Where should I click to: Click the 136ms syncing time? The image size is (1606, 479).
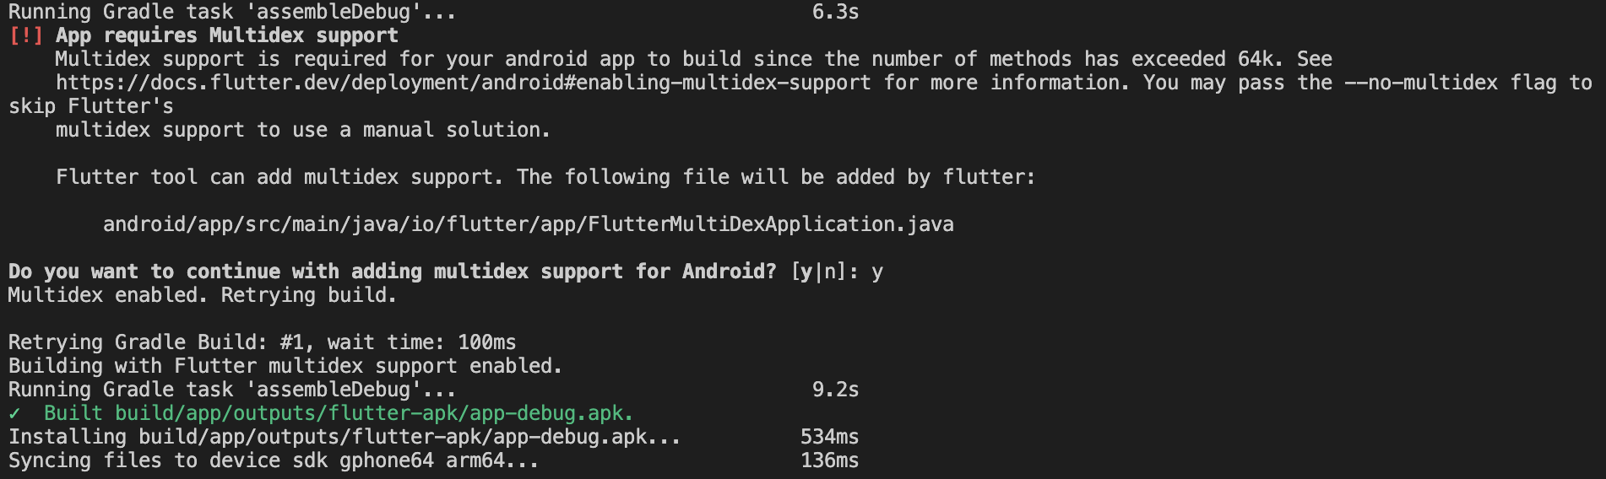[x=829, y=460]
